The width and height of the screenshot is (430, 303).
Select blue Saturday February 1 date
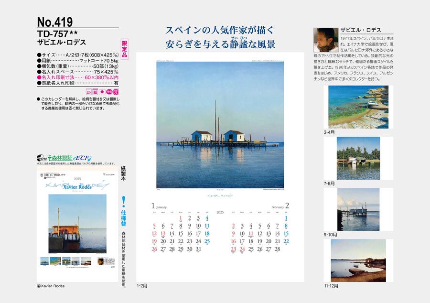[286, 218]
